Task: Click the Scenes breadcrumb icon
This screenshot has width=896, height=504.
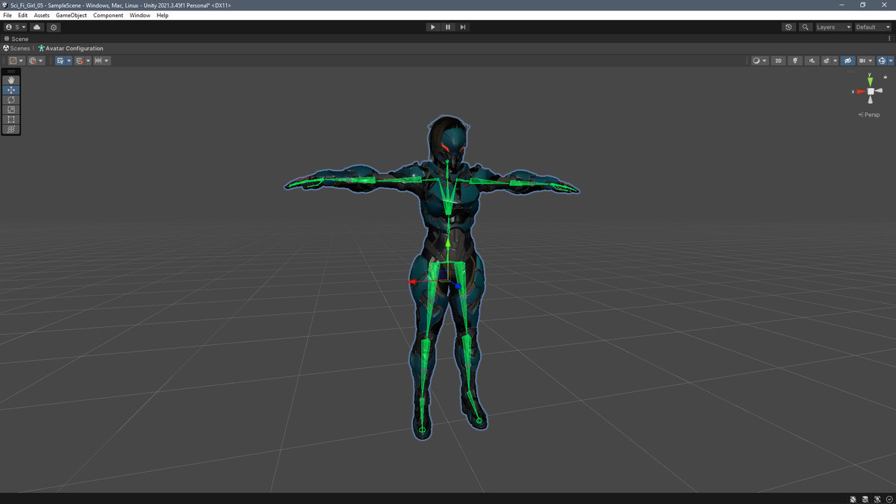Action: (6, 48)
